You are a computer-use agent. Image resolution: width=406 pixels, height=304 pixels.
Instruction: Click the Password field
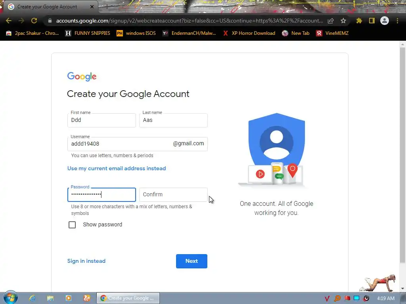click(101, 195)
